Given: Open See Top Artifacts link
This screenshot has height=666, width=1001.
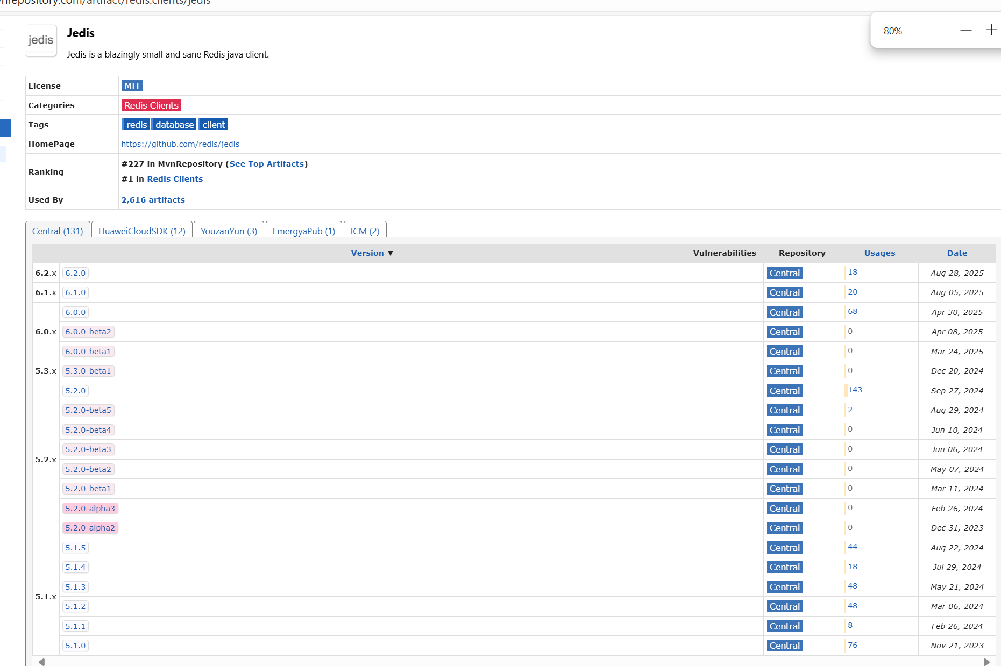Looking at the screenshot, I should tap(267, 164).
